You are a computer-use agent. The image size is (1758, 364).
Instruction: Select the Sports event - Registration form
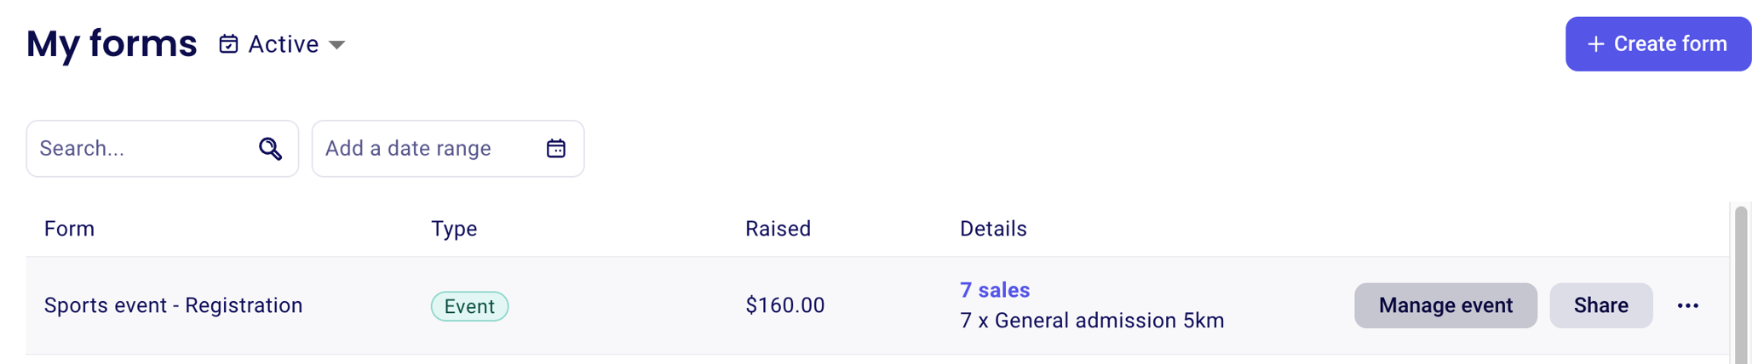click(x=173, y=305)
